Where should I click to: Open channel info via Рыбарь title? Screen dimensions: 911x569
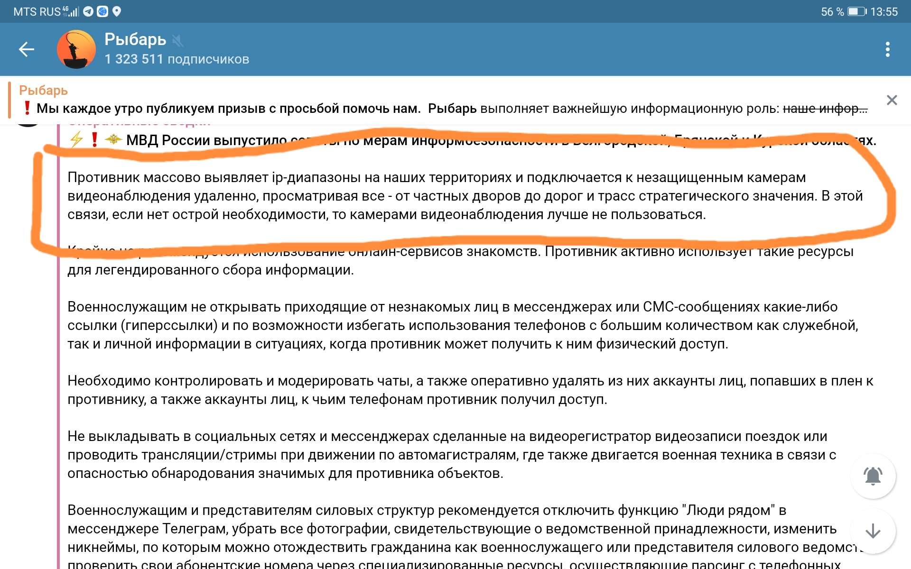(x=135, y=39)
